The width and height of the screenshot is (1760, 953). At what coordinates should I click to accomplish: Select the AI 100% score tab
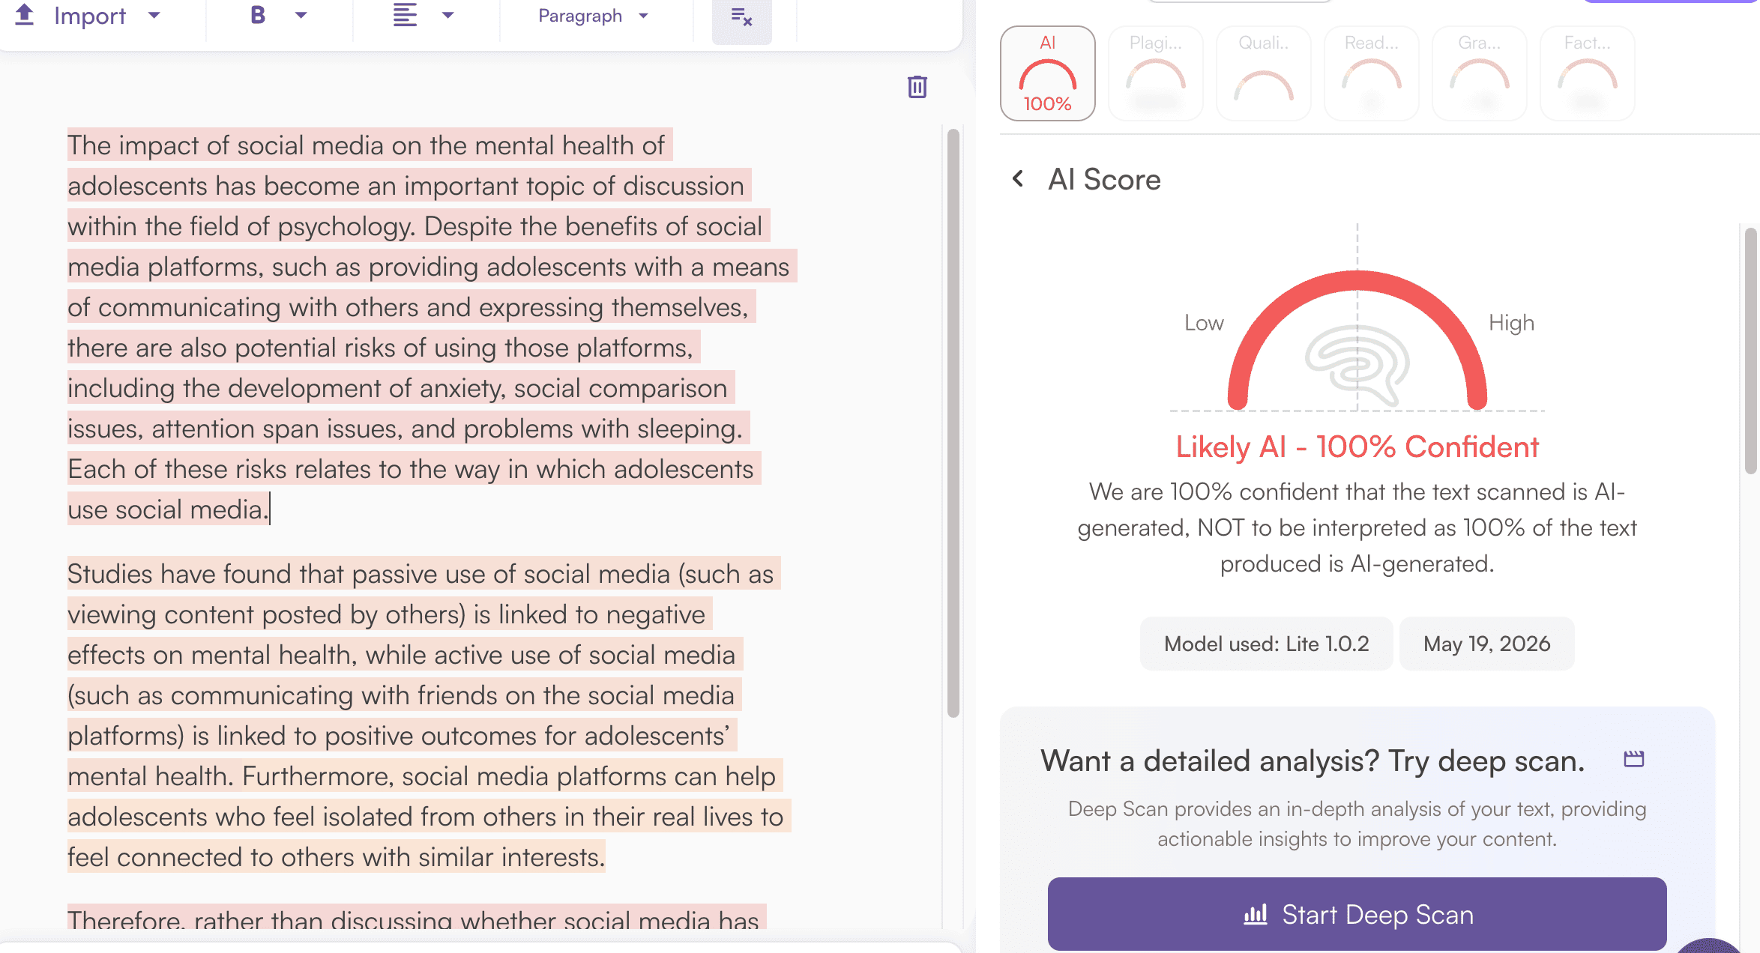pyautogui.click(x=1047, y=73)
